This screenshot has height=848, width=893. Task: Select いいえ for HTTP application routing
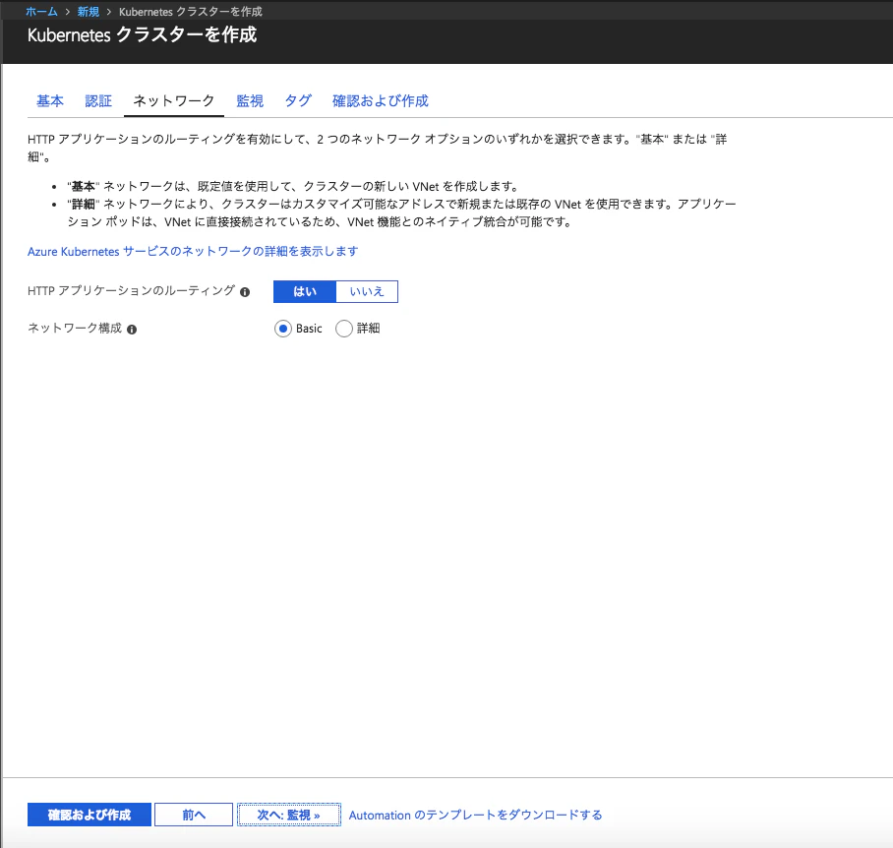[x=367, y=291]
